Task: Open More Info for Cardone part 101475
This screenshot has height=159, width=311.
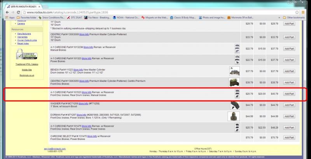Action: 87,126
